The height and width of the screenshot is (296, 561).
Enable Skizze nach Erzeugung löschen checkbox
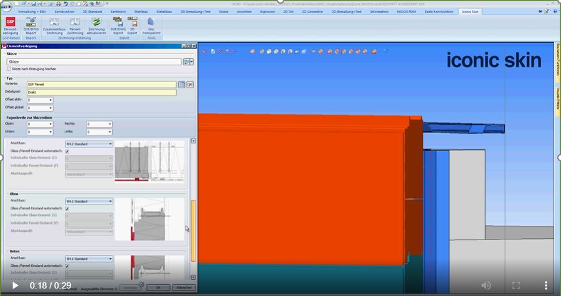pyautogui.click(x=9, y=68)
